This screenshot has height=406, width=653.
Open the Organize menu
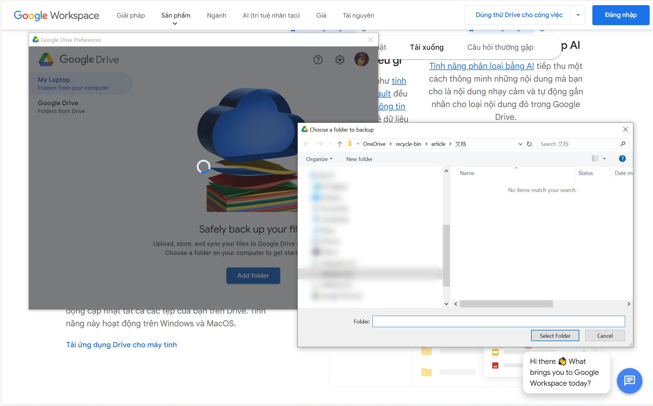(x=319, y=159)
